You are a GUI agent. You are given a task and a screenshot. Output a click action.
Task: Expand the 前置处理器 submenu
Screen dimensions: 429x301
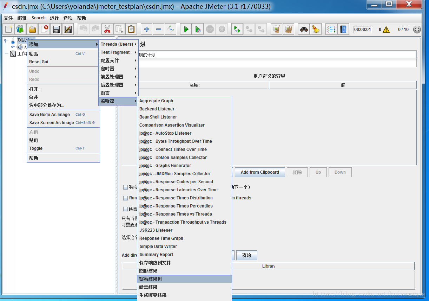(118, 77)
